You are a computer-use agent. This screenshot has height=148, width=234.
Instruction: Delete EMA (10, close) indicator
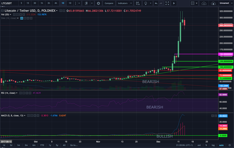tap(31, 18)
